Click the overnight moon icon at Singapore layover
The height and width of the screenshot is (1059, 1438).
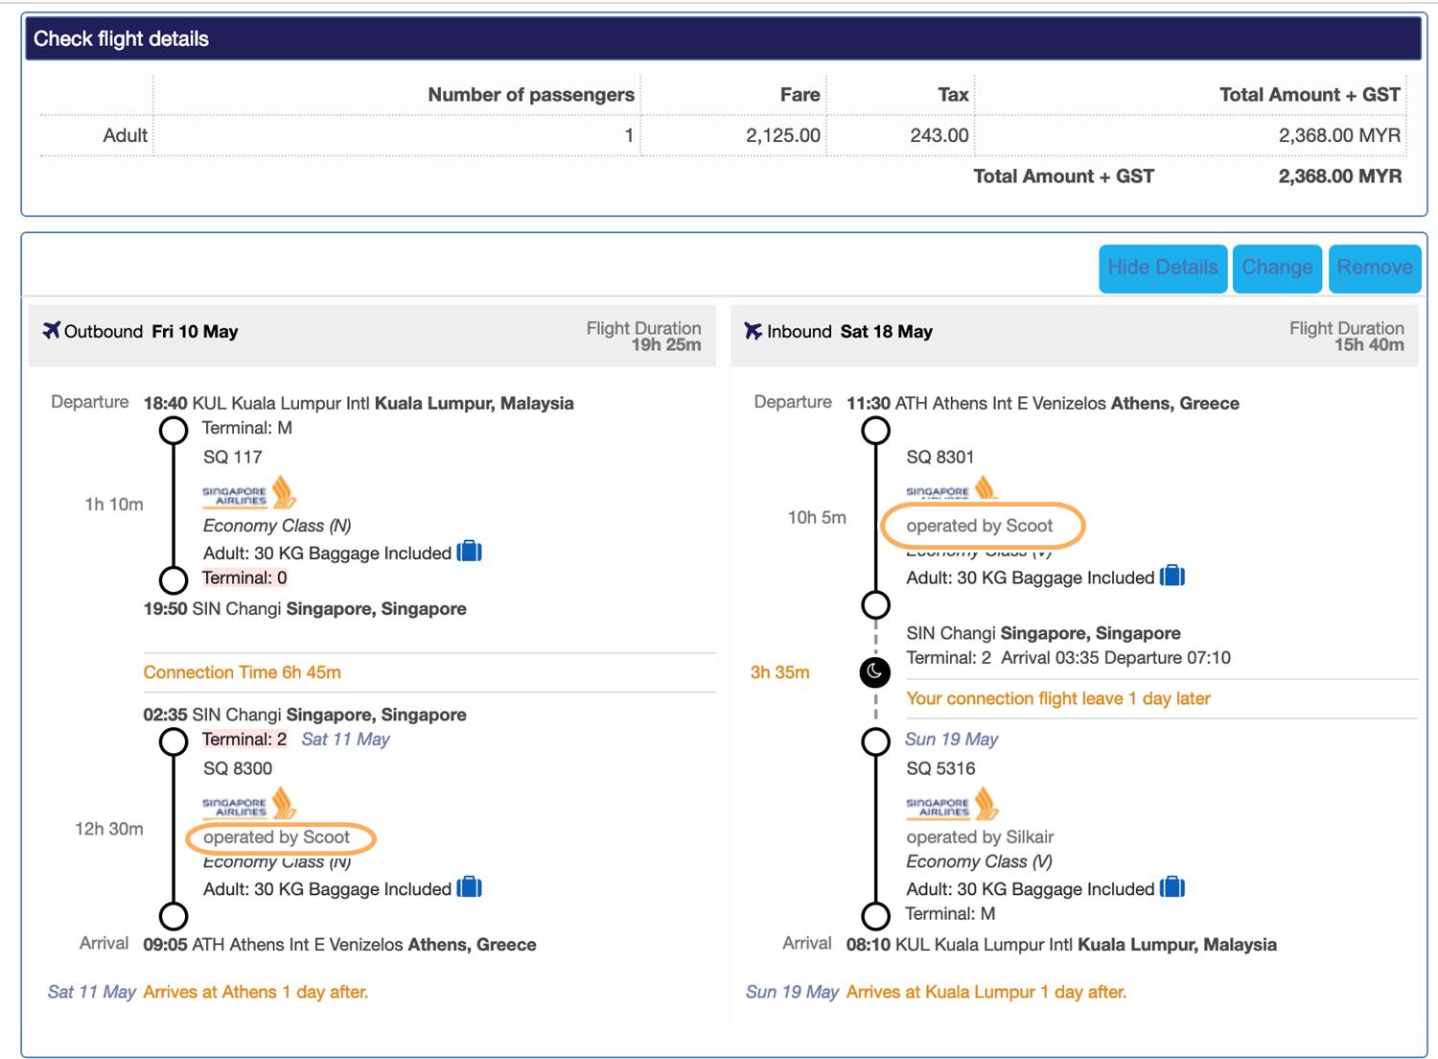[x=875, y=671]
